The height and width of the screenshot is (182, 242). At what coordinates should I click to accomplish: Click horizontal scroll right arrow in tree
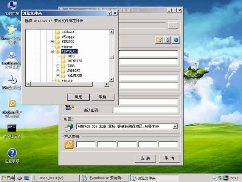(107, 84)
